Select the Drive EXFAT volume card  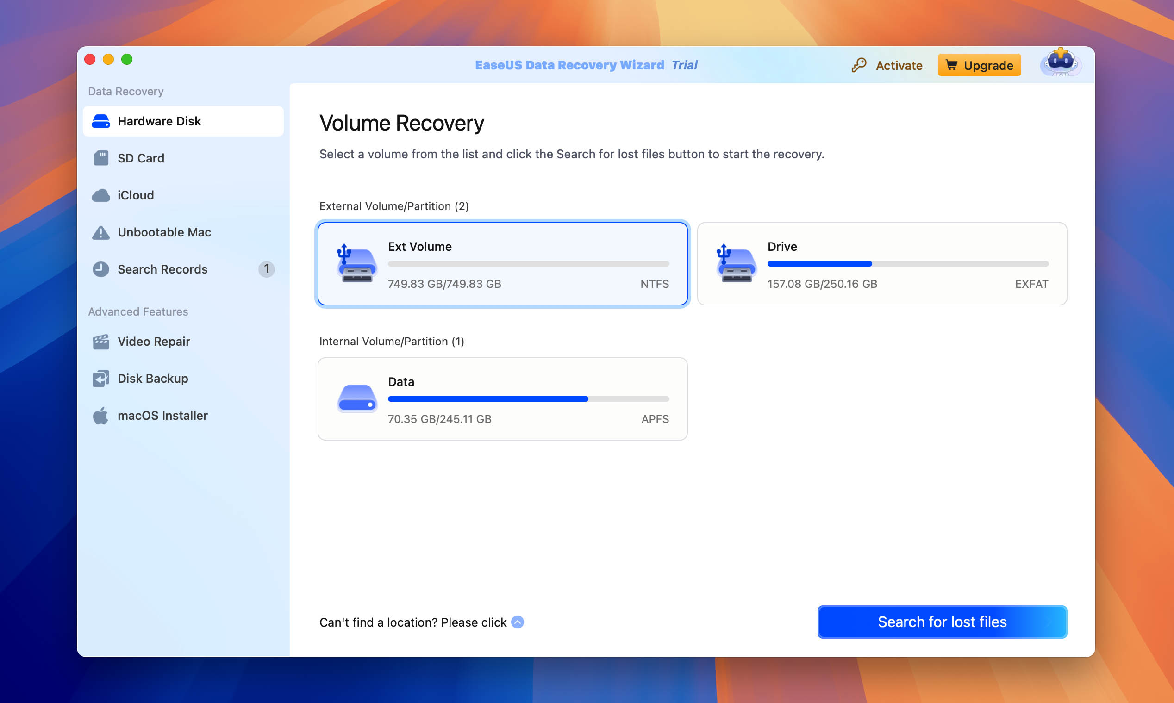click(882, 263)
